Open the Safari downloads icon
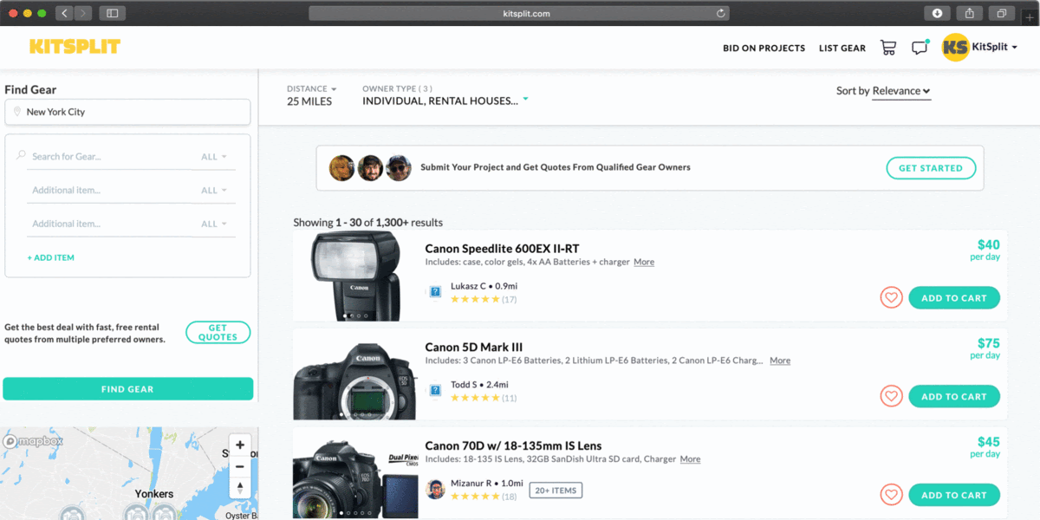The height and width of the screenshot is (520, 1040). tap(937, 13)
